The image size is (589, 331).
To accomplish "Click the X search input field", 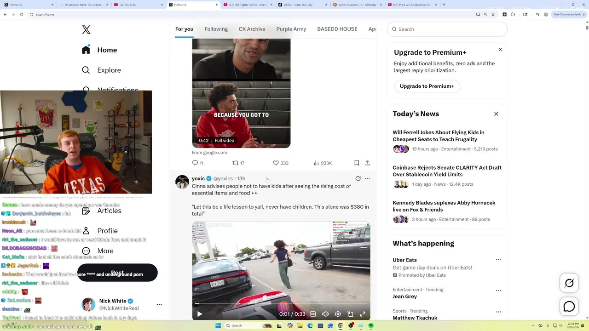I will pos(447,29).
